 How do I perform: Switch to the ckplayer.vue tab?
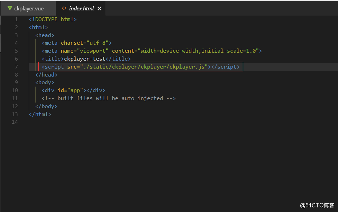click(x=28, y=8)
